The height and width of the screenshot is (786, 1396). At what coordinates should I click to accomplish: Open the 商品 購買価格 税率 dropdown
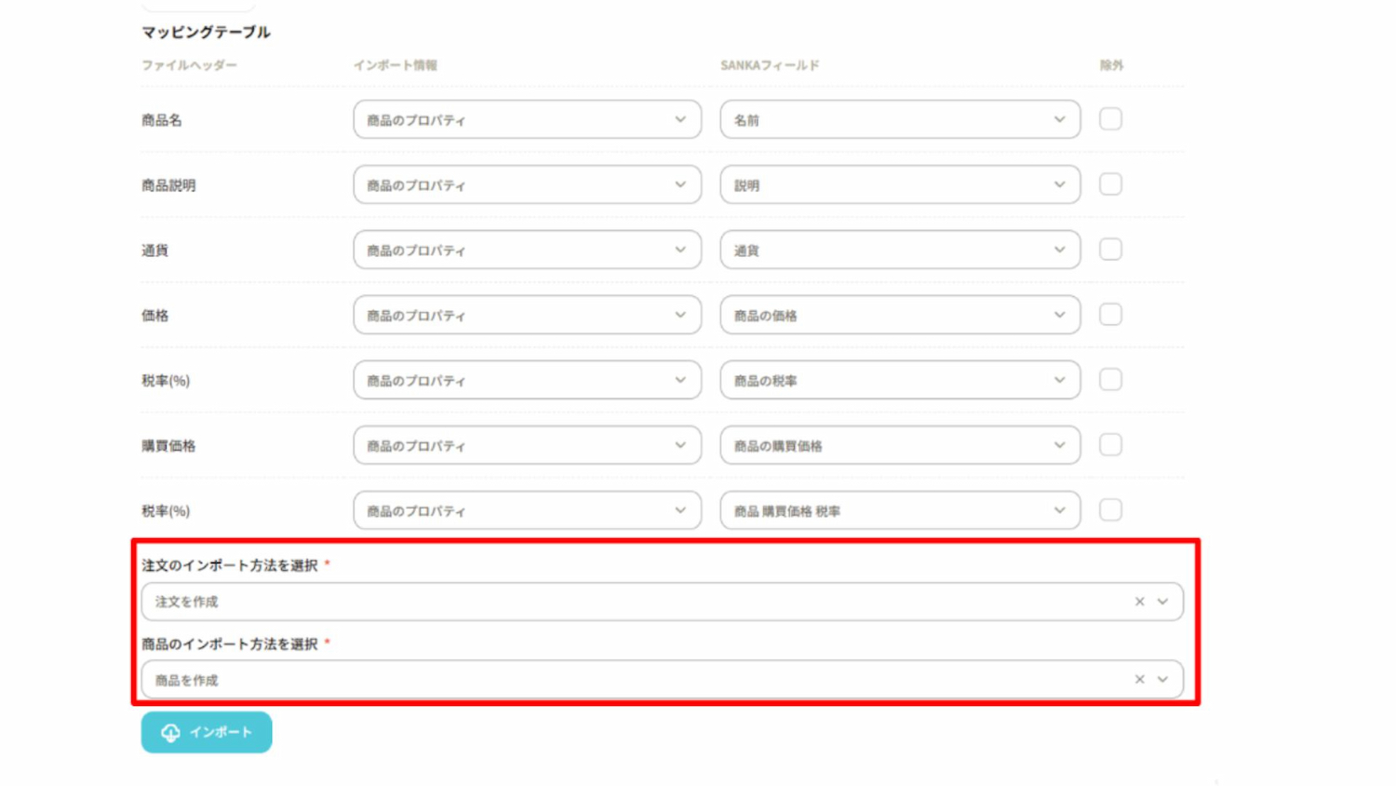tap(899, 510)
